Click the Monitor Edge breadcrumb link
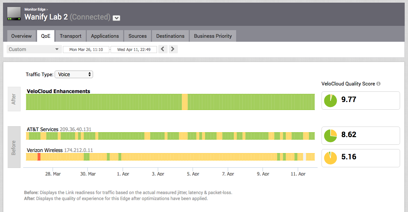This screenshot has width=408, height=212. pos(35,10)
